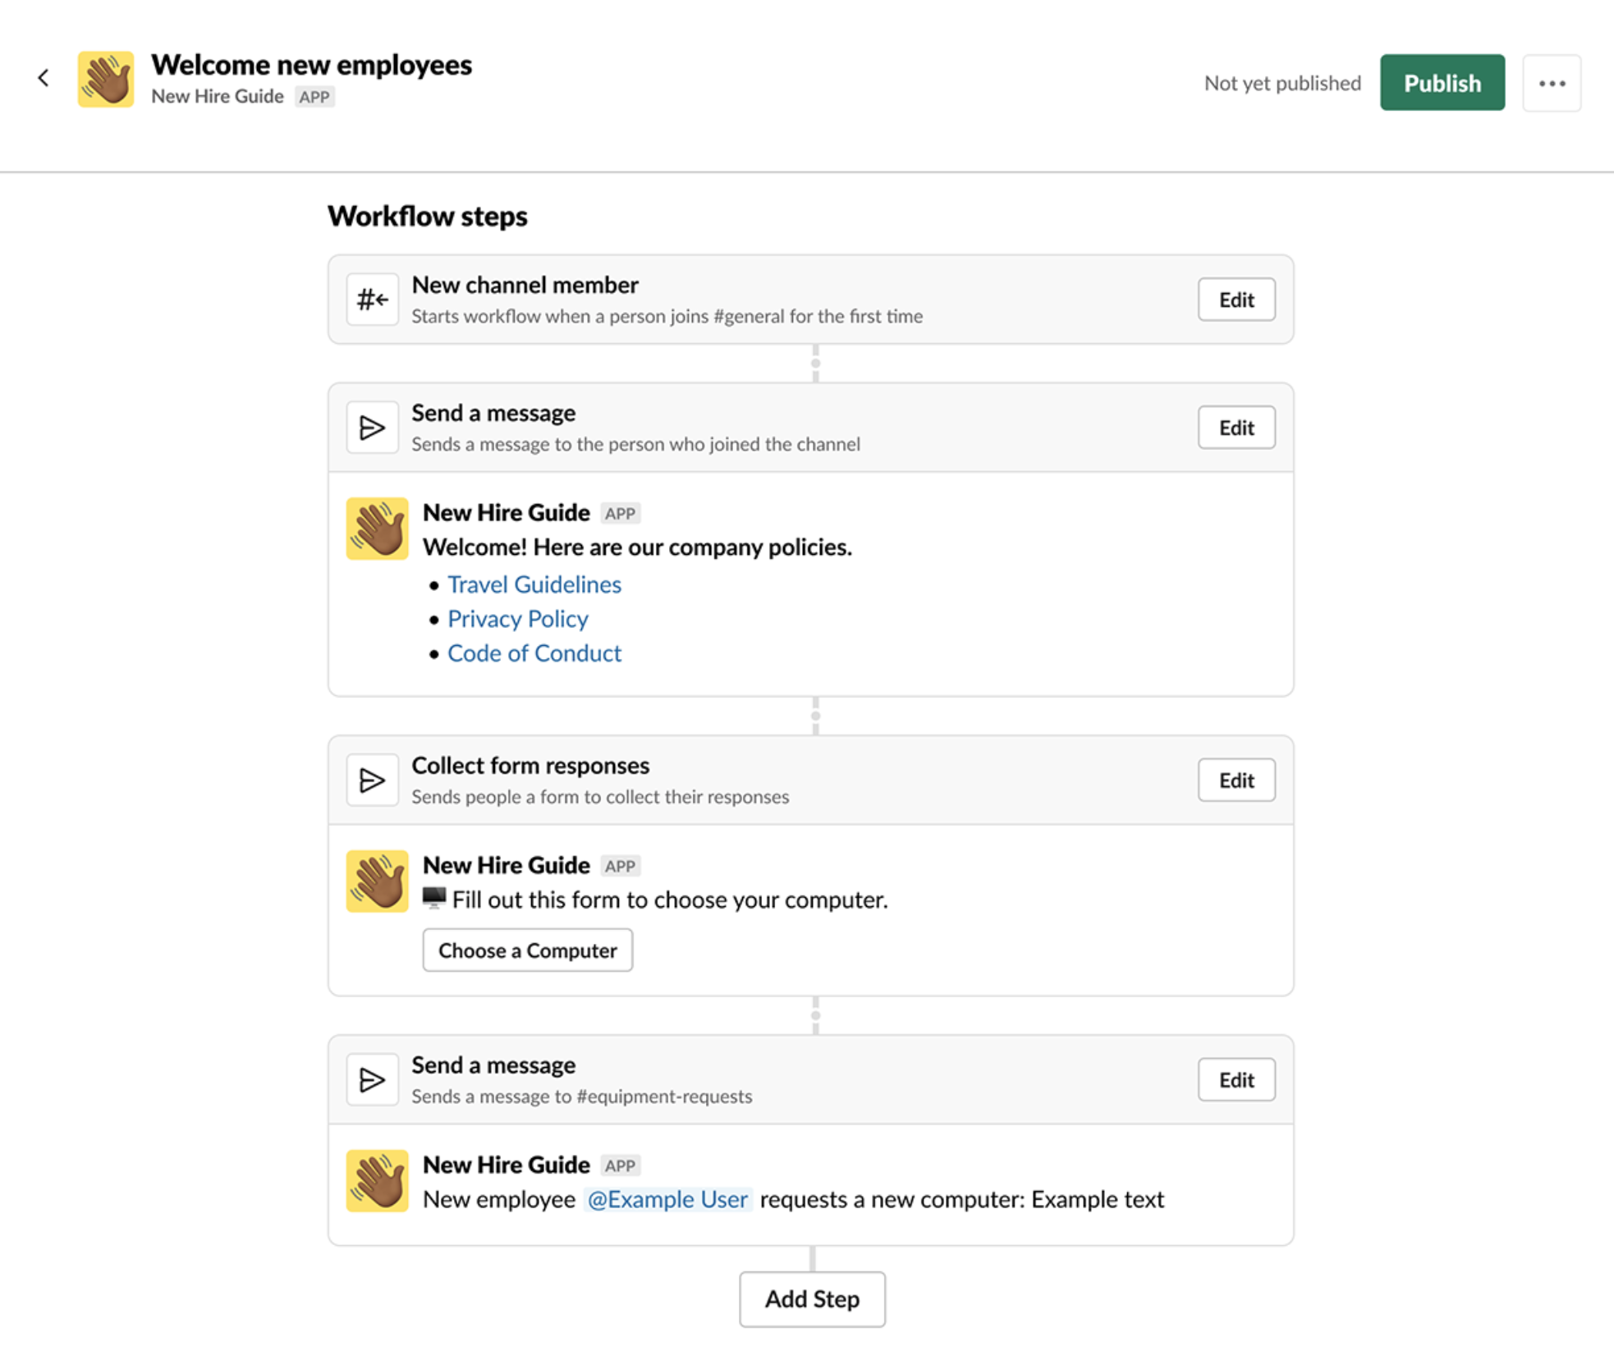Edit the Send a message to equipment-requests step
The image size is (1614, 1351).
1236,1079
